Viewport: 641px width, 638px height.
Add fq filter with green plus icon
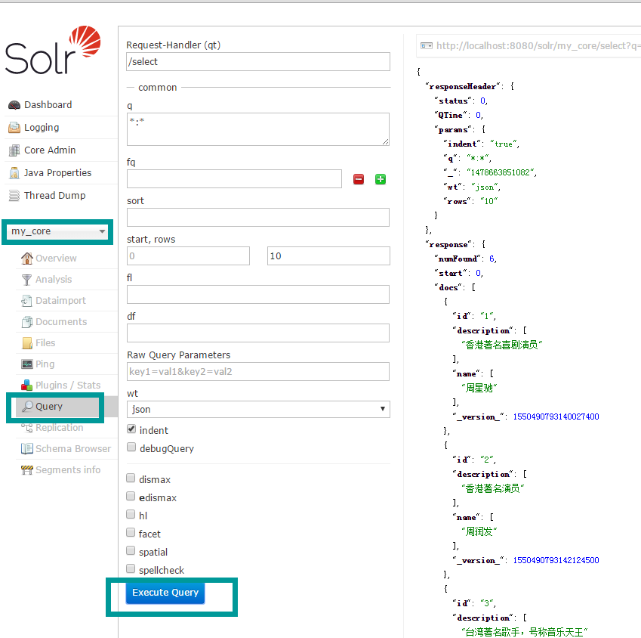[381, 179]
